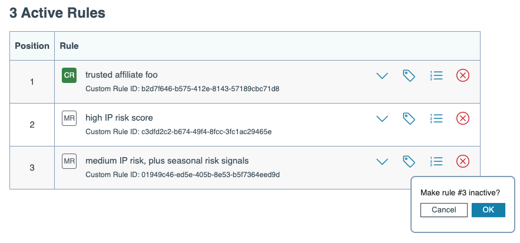
Task: Open the numbered list icon for high IP risk score
Action: (x=436, y=118)
